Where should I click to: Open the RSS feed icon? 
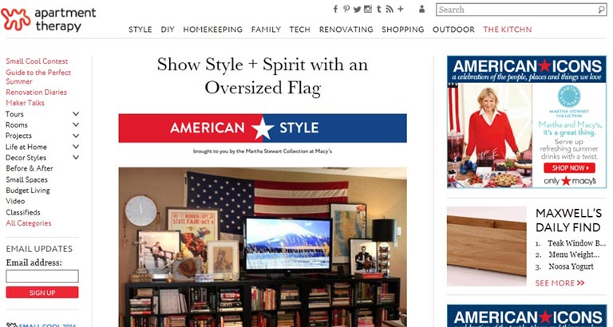click(x=390, y=9)
